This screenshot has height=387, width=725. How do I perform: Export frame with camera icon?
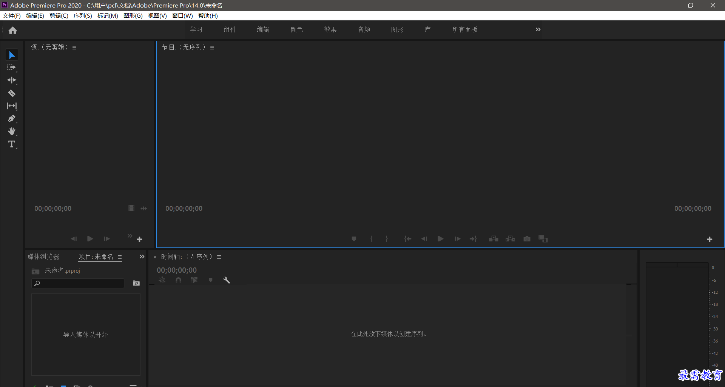pyautogui.click(x=527, y=239)
